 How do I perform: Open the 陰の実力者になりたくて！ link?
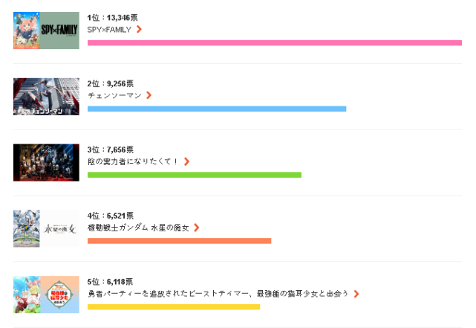click(133, 161)
